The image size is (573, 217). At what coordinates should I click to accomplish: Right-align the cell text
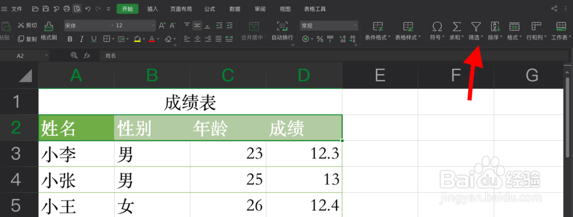(x=208, y=39)
